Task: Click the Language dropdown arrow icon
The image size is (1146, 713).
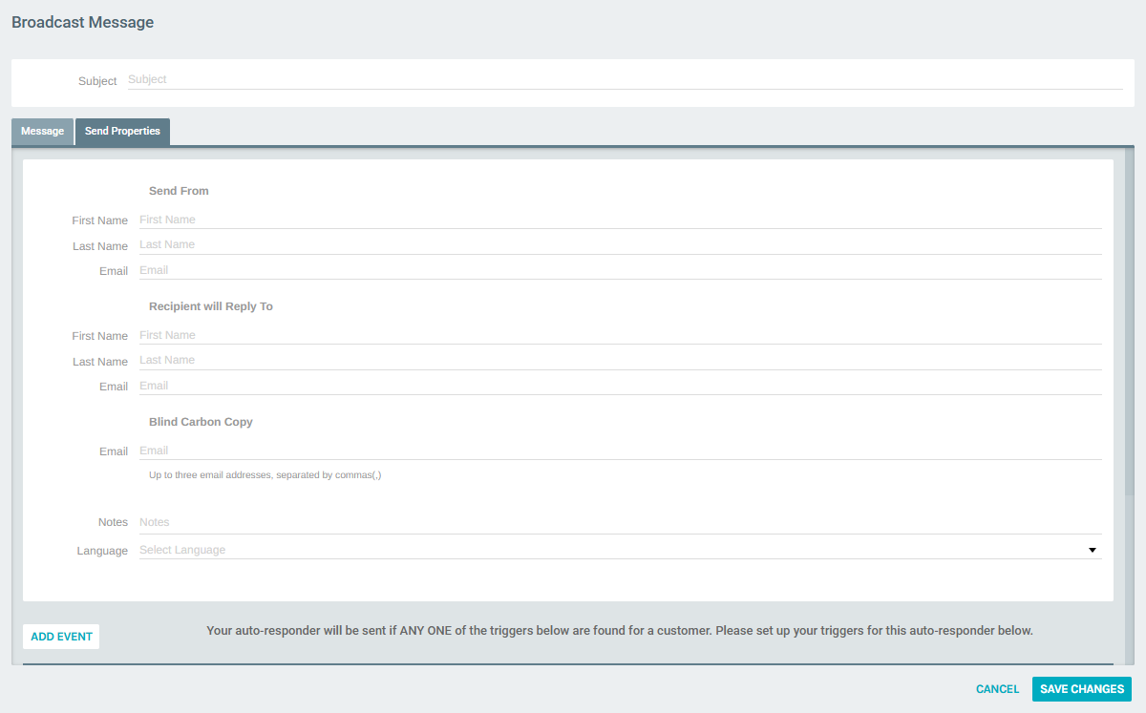Action: click(x=1092, y=549)
